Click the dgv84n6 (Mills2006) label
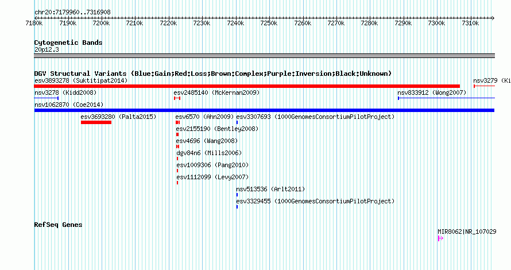The height and width of the screenshot is (270, 511). (209, 153)
